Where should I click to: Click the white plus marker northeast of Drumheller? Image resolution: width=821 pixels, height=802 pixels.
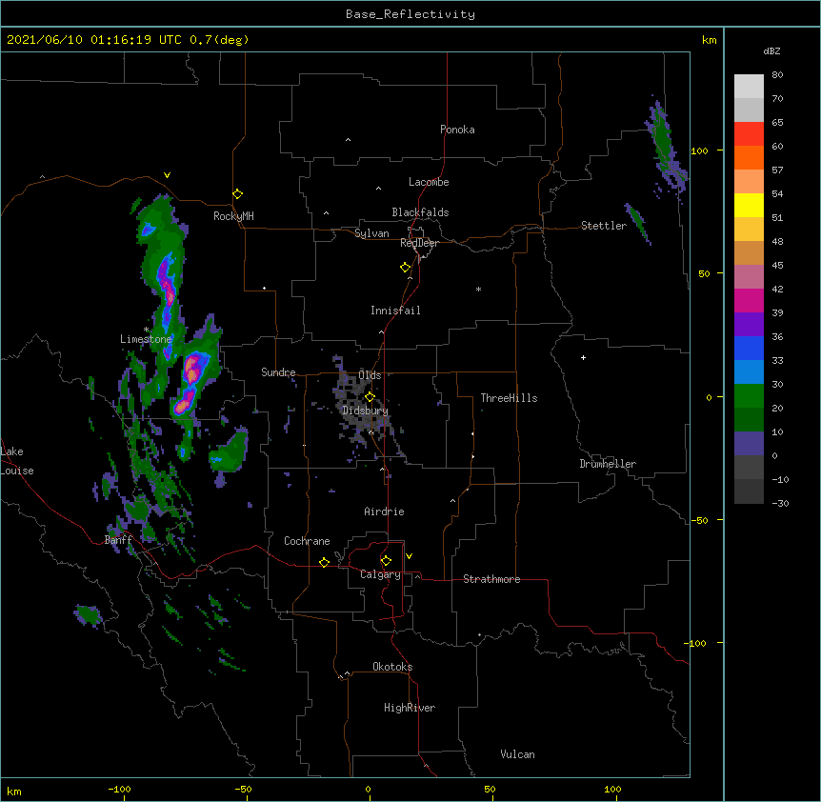pos(583,357)
